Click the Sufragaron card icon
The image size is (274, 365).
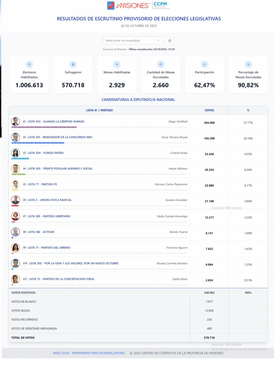[73, 65]
